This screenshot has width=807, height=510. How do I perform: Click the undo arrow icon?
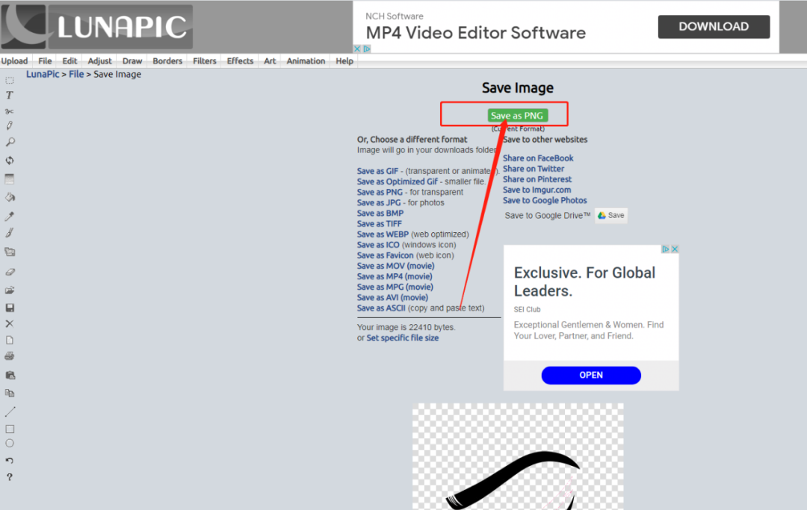click(9, 461)
